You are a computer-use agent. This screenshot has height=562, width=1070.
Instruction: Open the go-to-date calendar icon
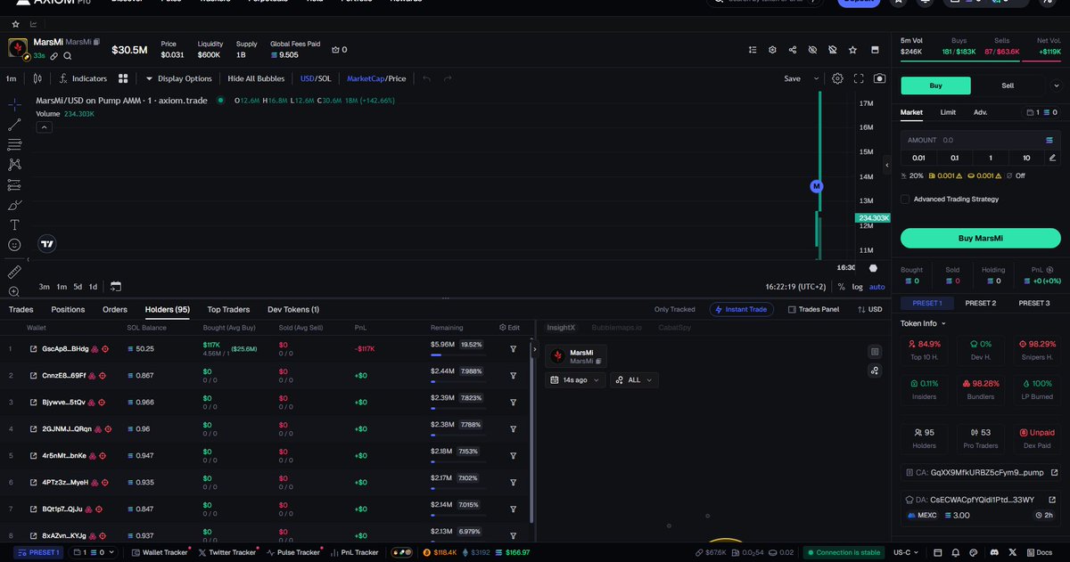[x=116, y=287]
